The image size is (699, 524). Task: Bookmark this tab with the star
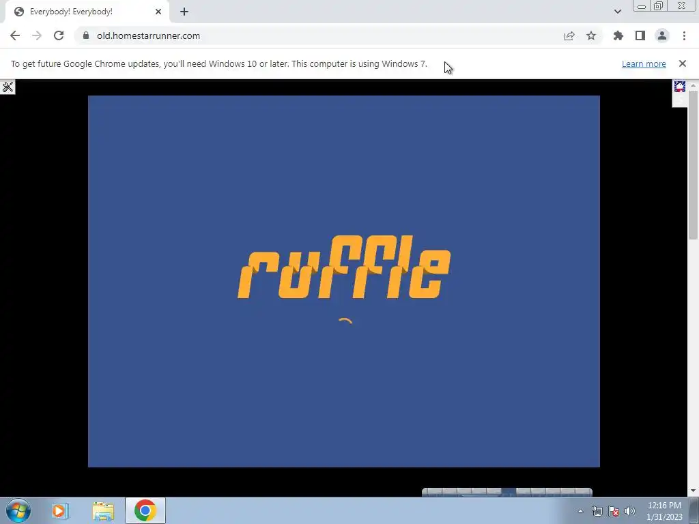pyautogui.click(x=591, y=35)
